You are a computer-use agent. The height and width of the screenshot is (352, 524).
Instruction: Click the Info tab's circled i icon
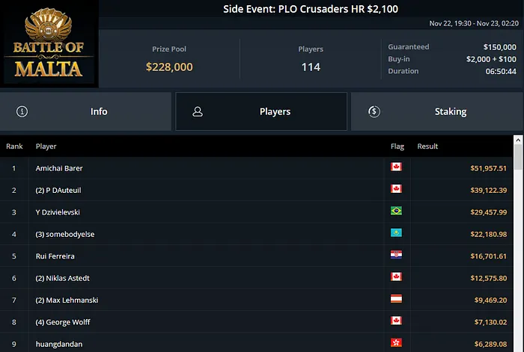point(22,111)
